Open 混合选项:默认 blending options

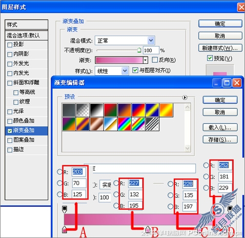click(26, 36)
